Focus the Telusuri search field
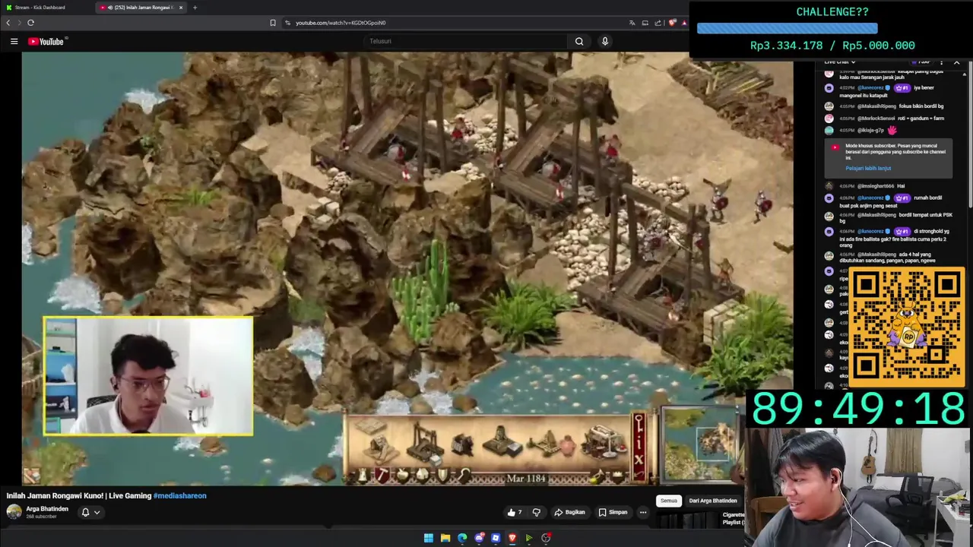 tap(464, 41)
